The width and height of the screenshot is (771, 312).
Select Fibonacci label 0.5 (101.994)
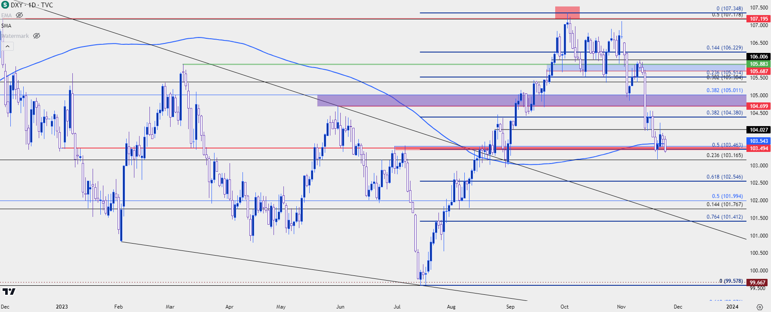click(x=727, y=196)
